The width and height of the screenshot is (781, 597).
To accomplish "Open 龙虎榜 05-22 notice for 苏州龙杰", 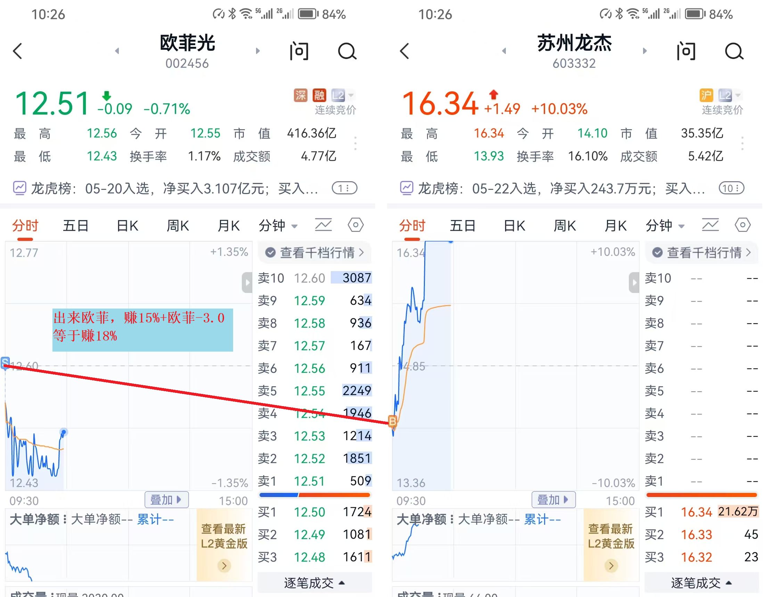I will click(x=553, y=188).
